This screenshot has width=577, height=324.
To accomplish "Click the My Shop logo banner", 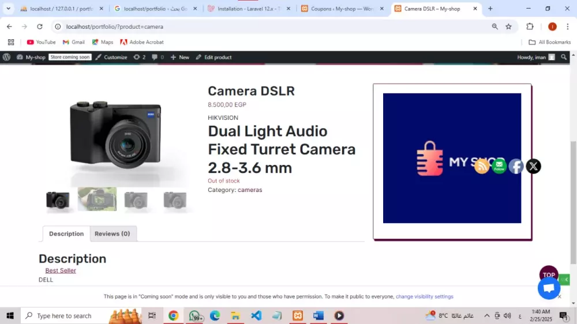I will [452, 158].
